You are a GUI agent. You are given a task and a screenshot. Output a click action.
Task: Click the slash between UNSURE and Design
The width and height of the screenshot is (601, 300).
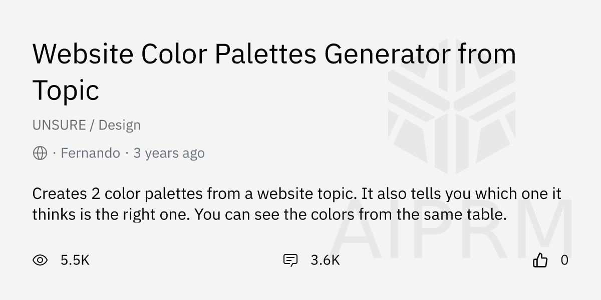92,125
